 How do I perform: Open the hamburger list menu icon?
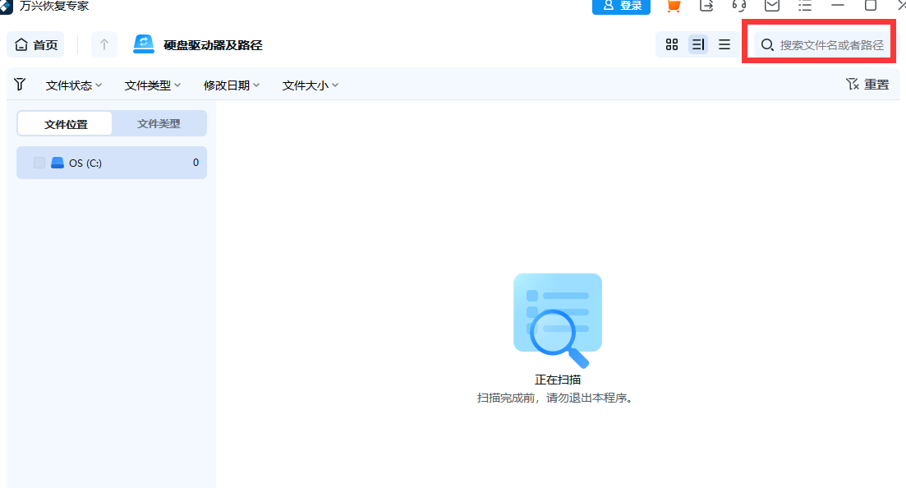804,7
